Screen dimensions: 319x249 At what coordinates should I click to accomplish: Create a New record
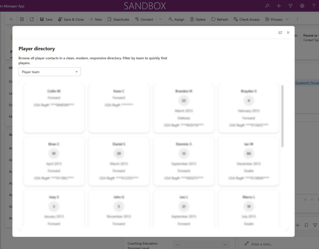click(96, 19)
